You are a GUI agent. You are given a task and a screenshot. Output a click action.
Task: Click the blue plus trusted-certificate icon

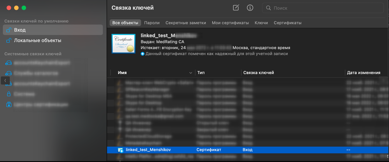coord(143,54)
